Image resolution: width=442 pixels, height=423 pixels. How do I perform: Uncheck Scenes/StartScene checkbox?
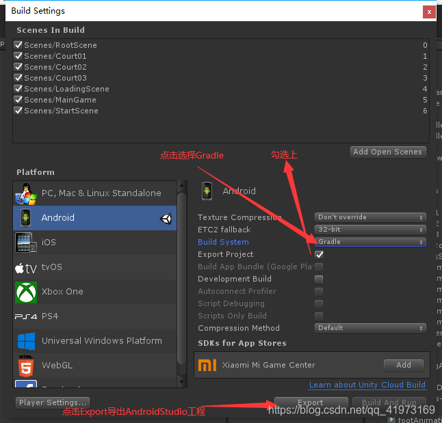tap(18, 111)
